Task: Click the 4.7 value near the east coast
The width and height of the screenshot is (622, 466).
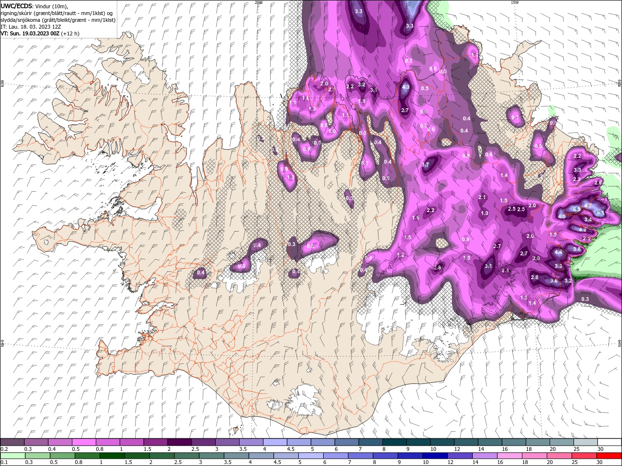Action: 587,205
